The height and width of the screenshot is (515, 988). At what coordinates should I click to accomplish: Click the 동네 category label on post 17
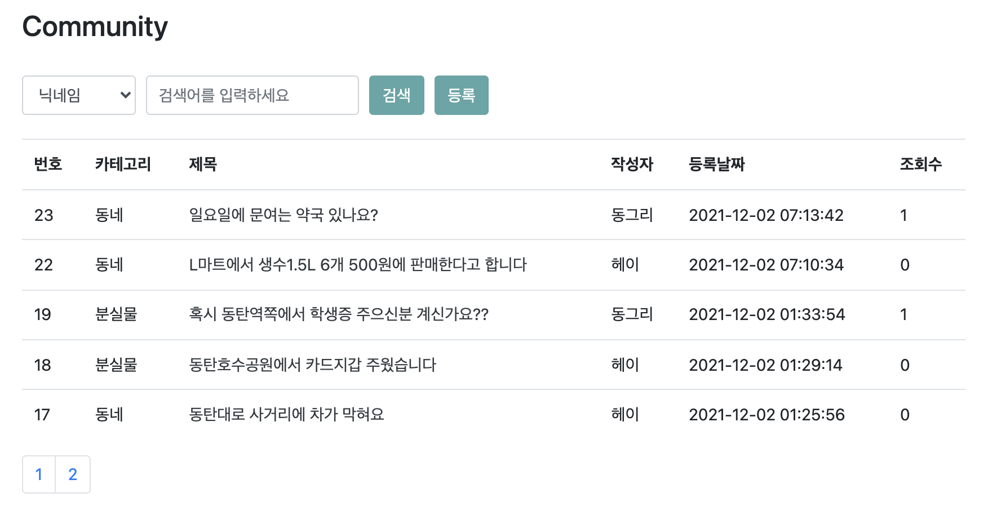(x=109, y=414)
